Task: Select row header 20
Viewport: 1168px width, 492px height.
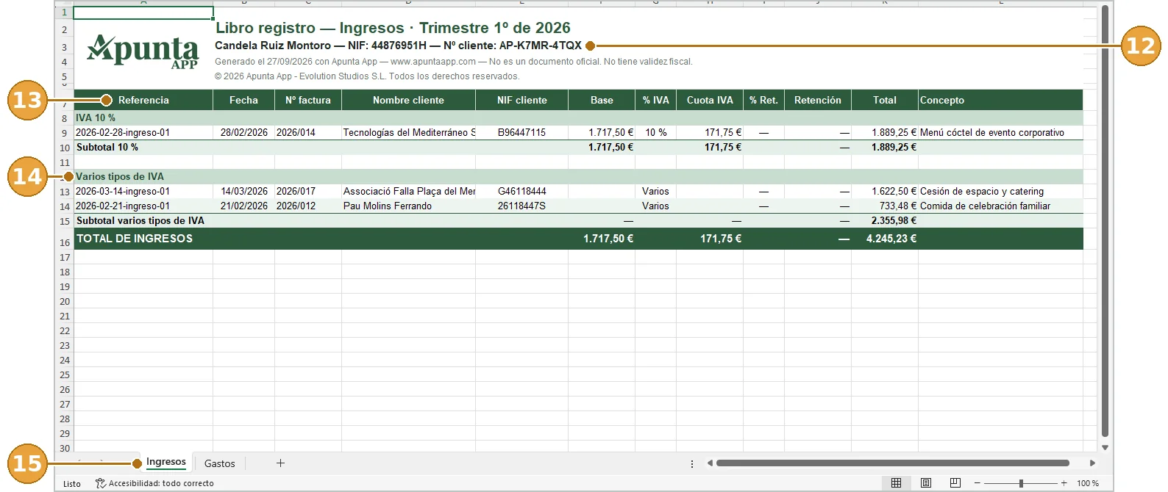Action: (x=64, y=302)
